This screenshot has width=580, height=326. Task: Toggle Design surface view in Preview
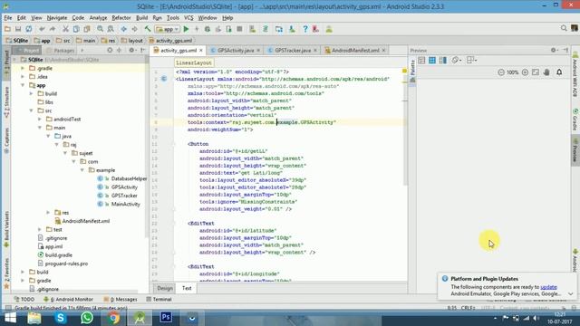click(x=421, y=60)
